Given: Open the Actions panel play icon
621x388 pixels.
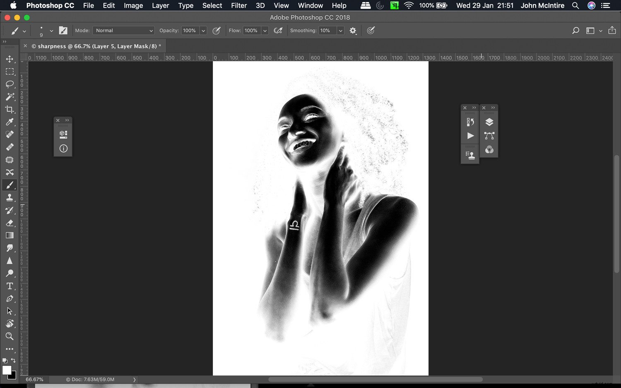Looking at the screenshot, I should [x=470, y=136].
